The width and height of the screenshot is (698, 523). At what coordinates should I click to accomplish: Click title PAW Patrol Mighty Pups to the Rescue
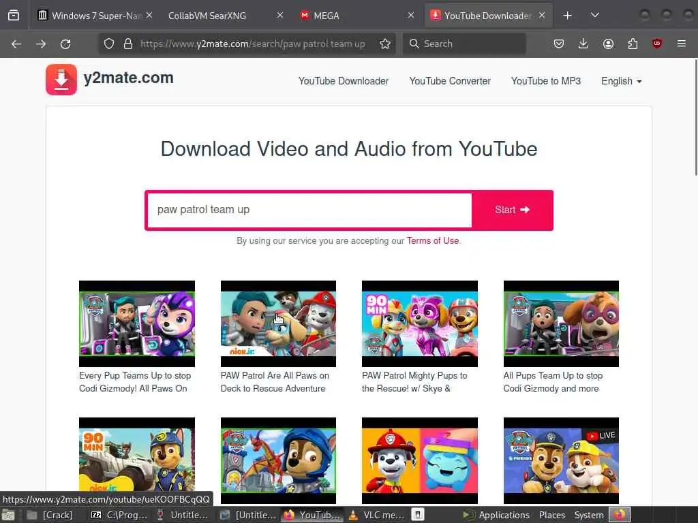414,382
